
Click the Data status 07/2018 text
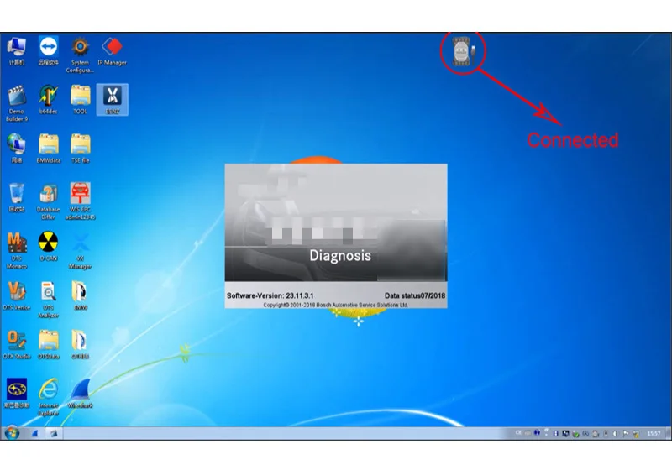414,295
